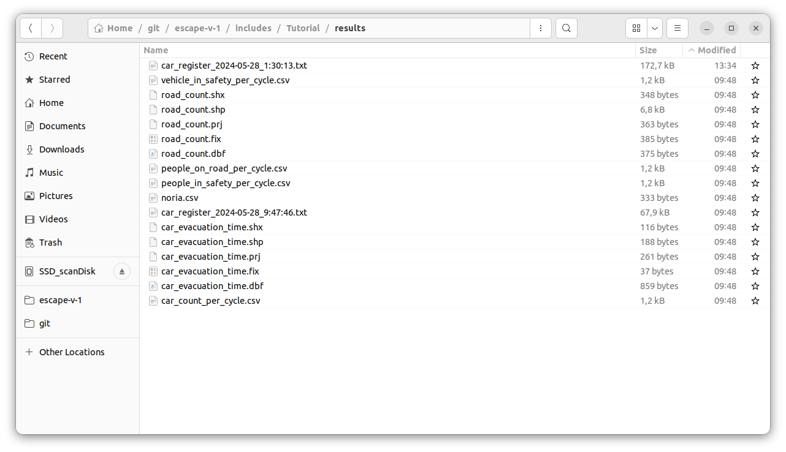Go to Downloads in the sidebar
786x452 pixels.
click(61, 149)
